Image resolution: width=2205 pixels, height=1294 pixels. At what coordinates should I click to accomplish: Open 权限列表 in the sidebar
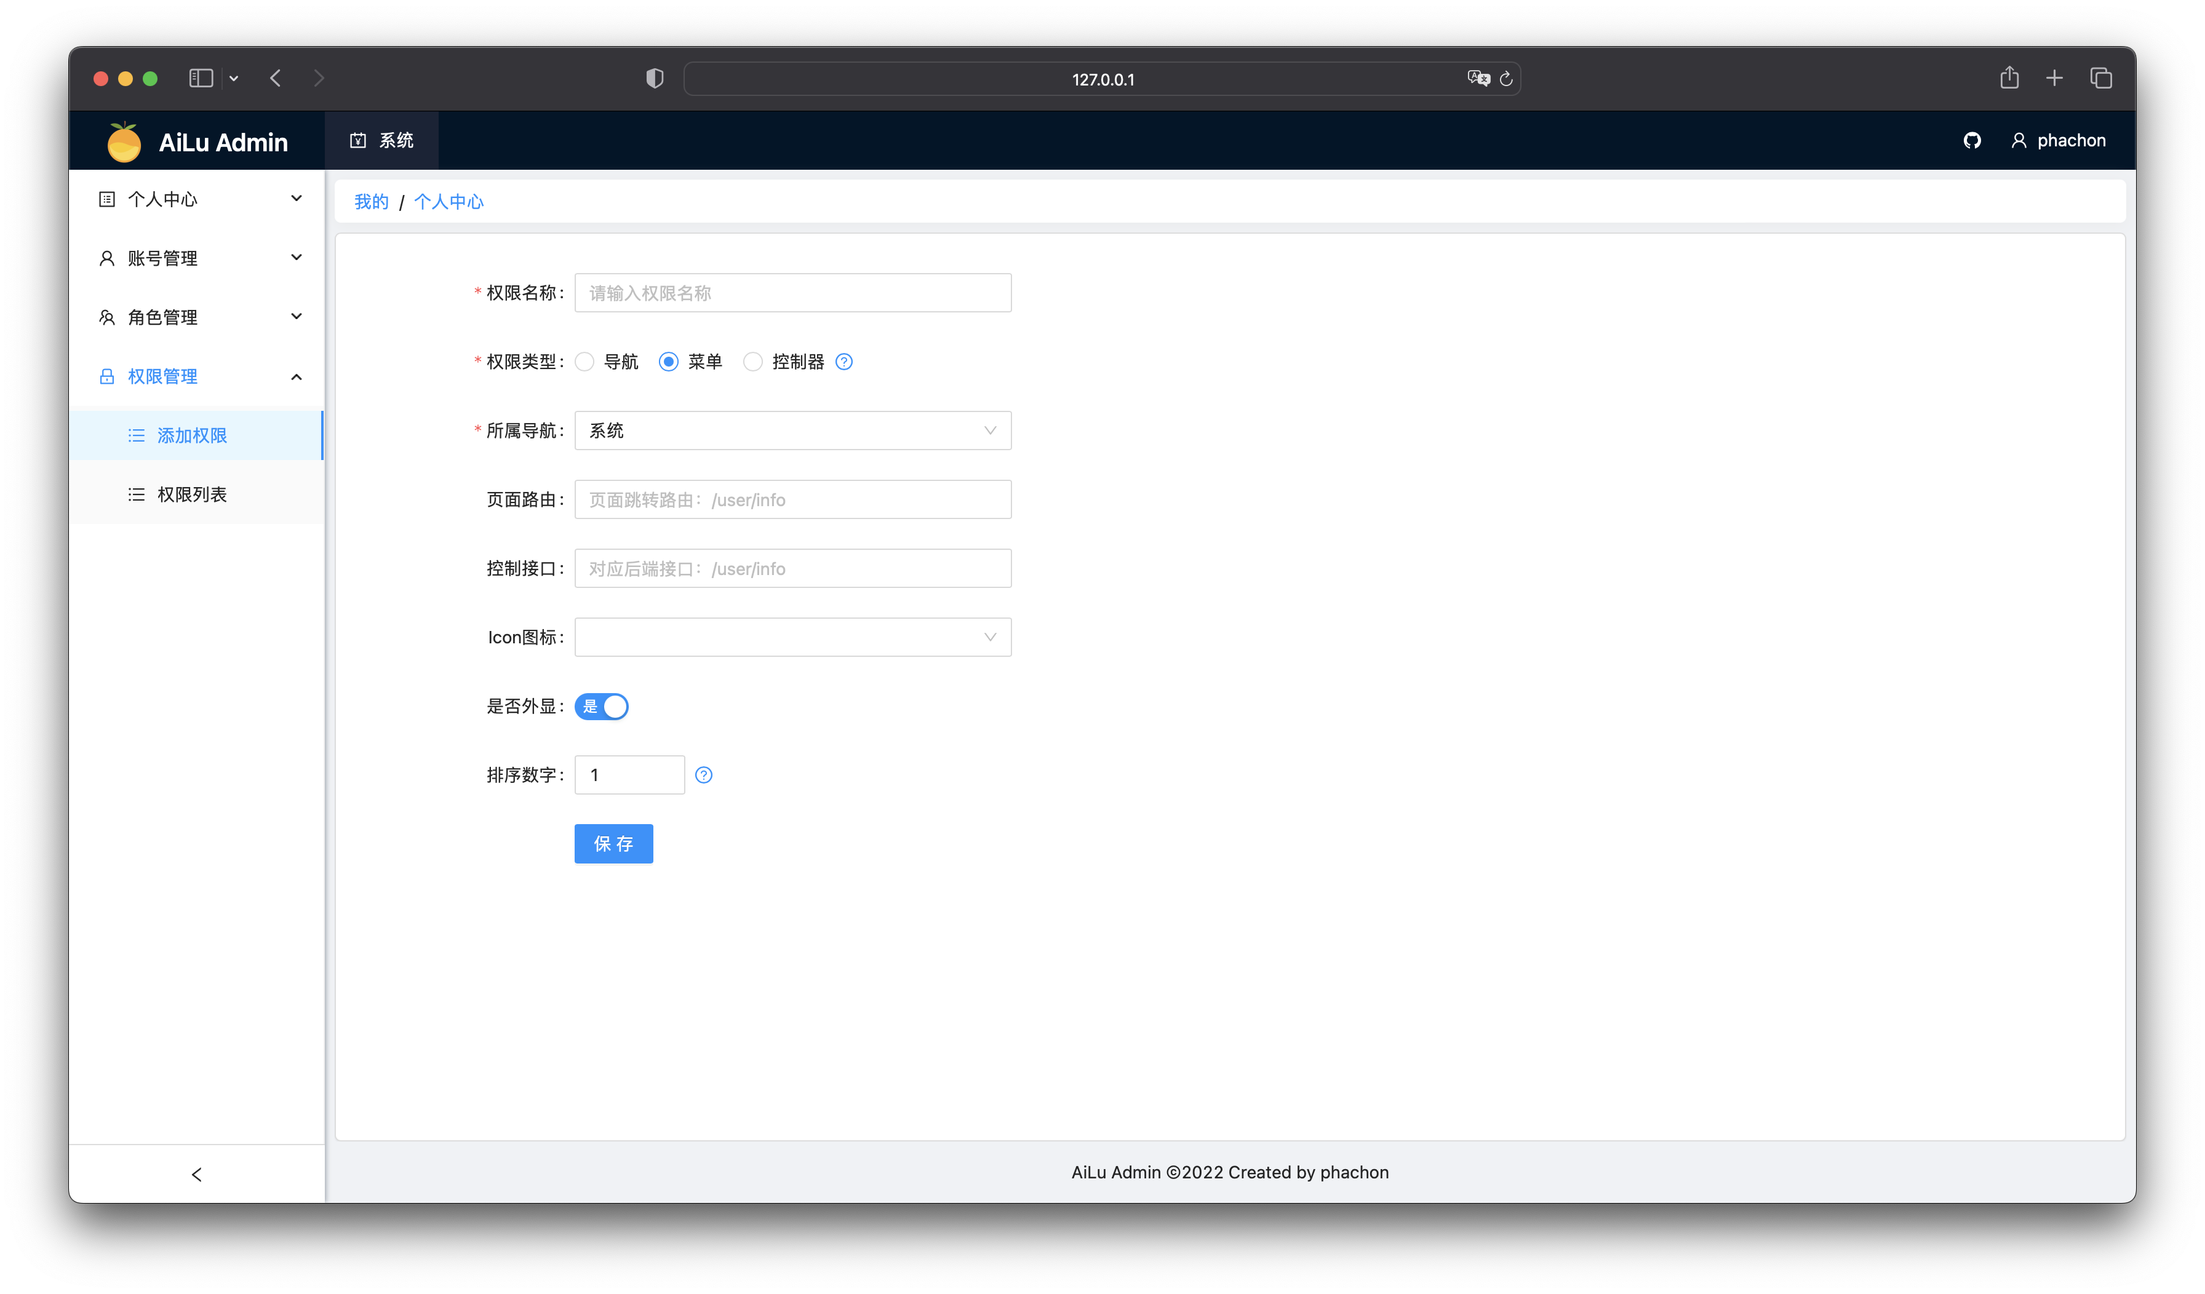pyautogui.click(x=191, y=495)
